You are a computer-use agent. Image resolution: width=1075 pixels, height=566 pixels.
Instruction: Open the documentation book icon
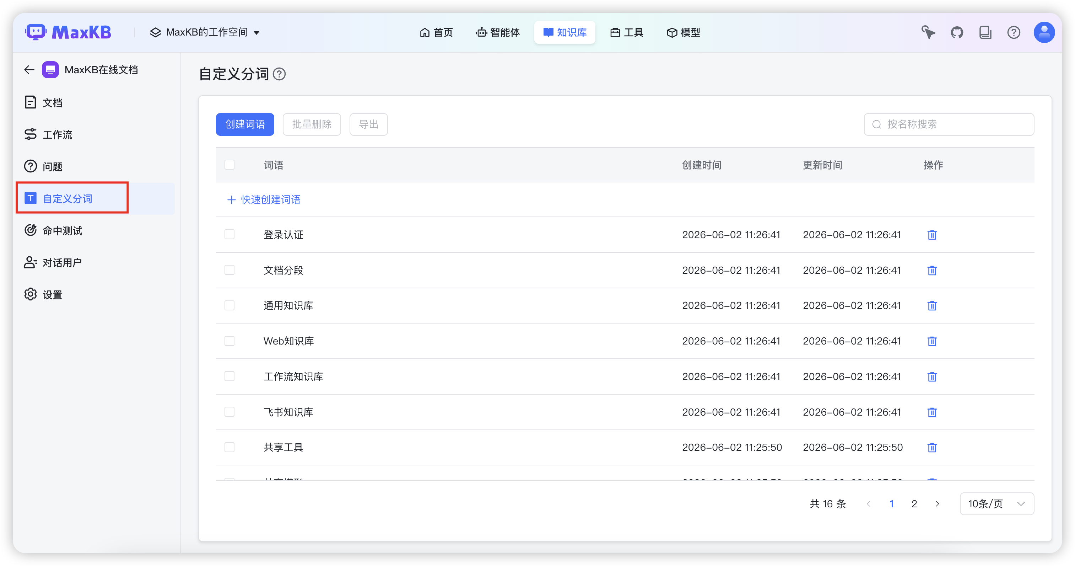tap(985, 32)
